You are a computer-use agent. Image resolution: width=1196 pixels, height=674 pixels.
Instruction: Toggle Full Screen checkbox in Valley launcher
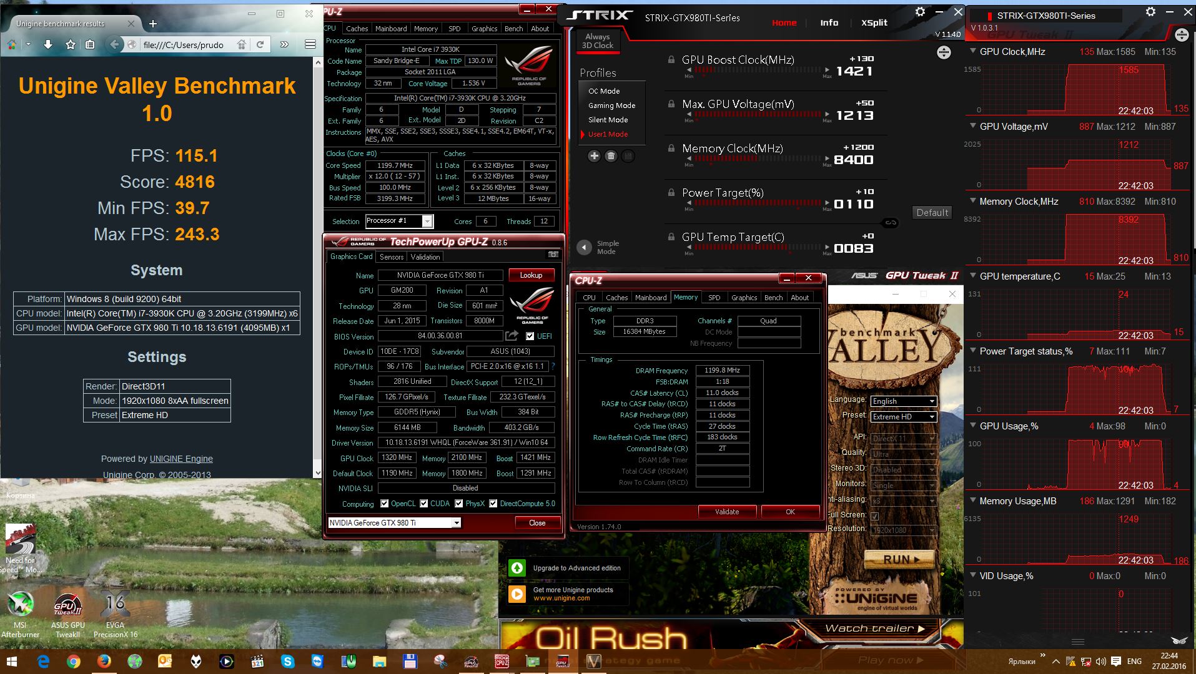875,516
